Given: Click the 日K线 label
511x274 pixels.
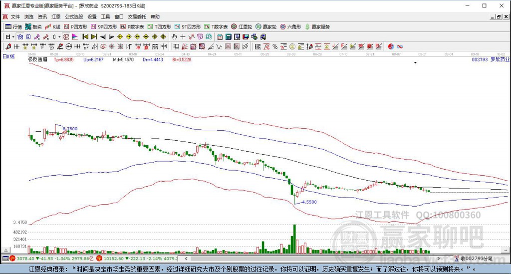Looking at the screenshot, I should [9, 56].
